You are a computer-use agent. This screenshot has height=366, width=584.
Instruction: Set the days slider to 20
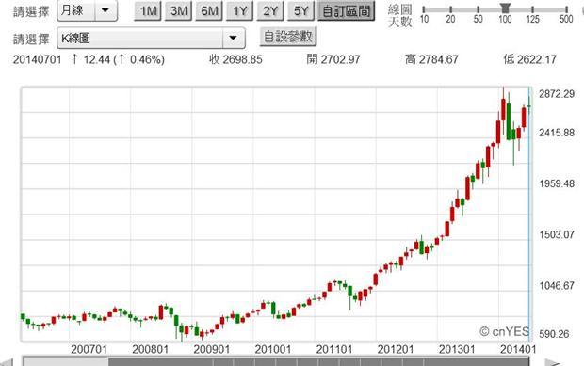click(450, 9)
